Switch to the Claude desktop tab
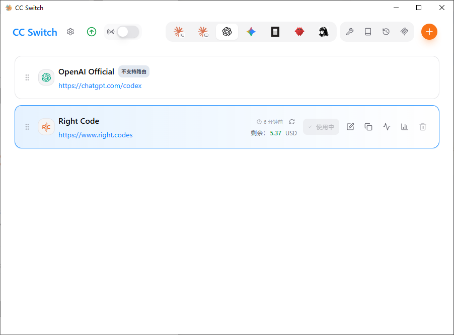Image resolution: width=454 pixels, height=335 pixels. 203,32
